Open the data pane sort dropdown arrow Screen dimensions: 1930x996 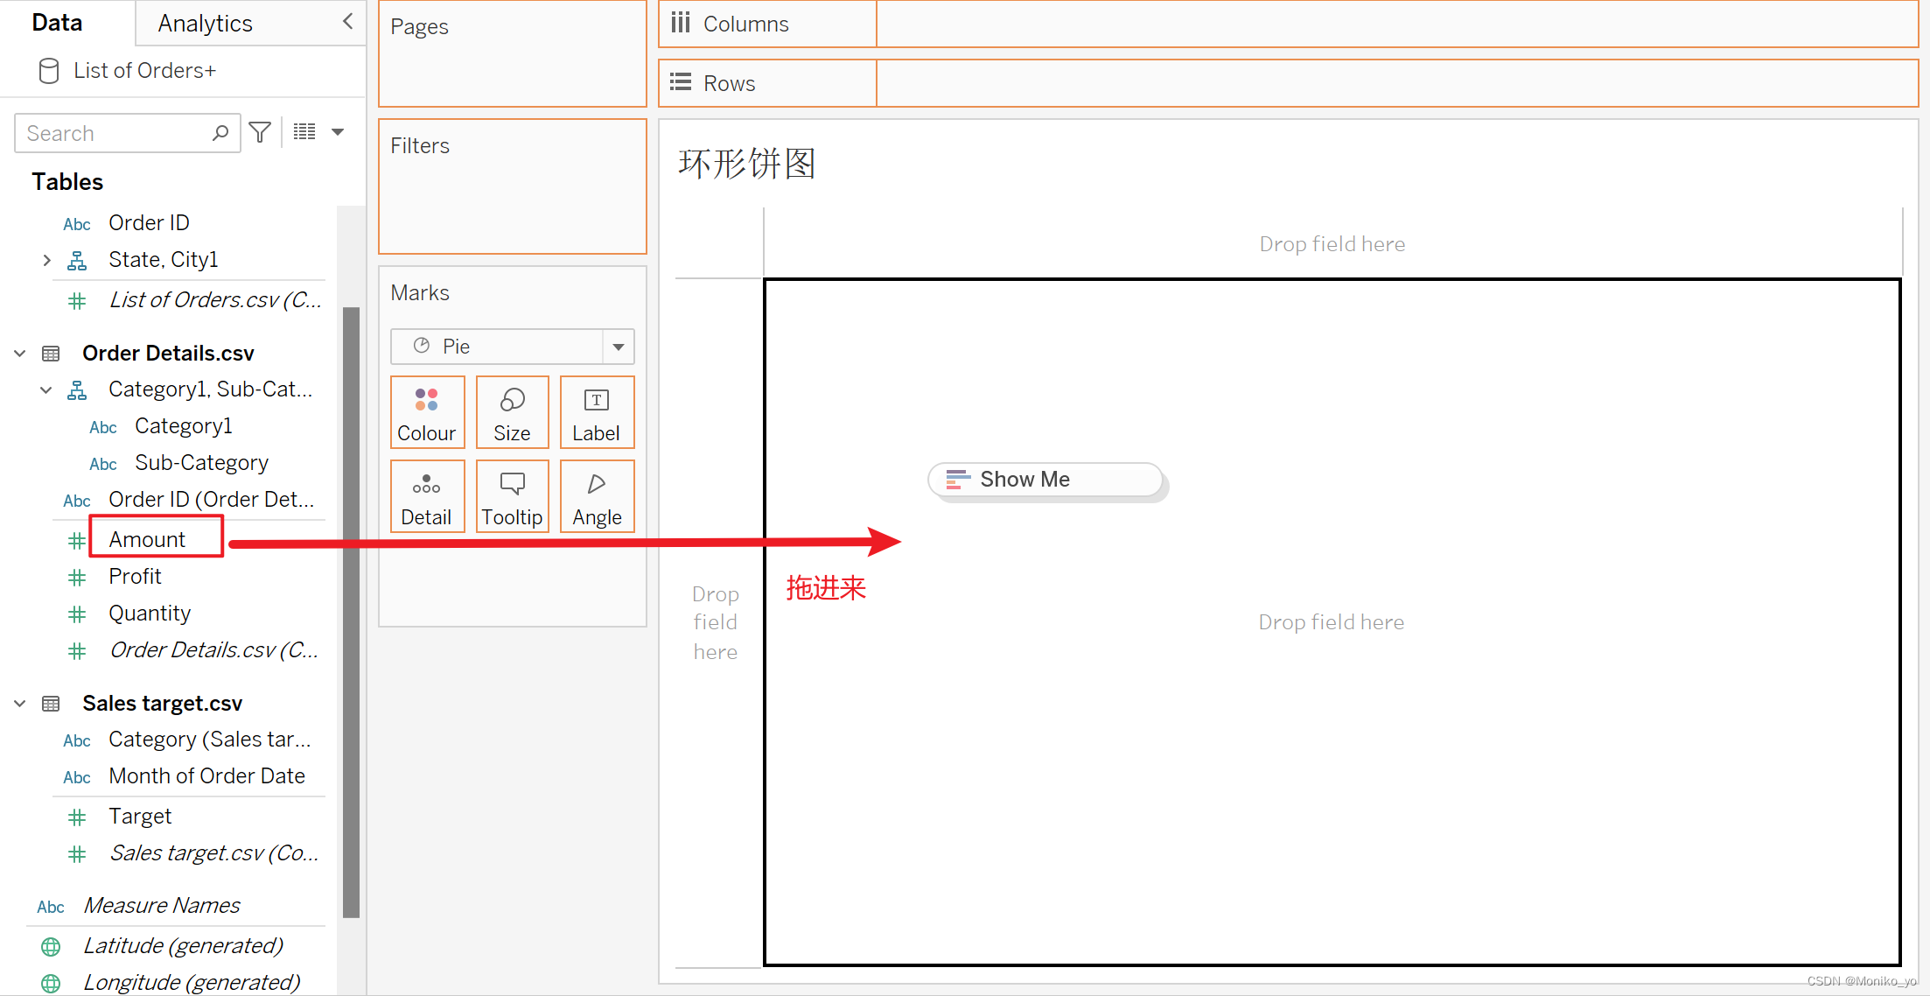338,132
